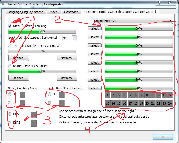
Task: Click the numbered button 1 indicator
Action: (x=107, y=95)
